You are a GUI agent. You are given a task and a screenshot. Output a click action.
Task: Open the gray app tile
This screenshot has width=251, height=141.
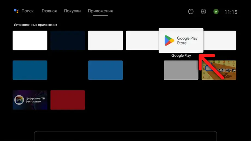(x=181, y=70)
